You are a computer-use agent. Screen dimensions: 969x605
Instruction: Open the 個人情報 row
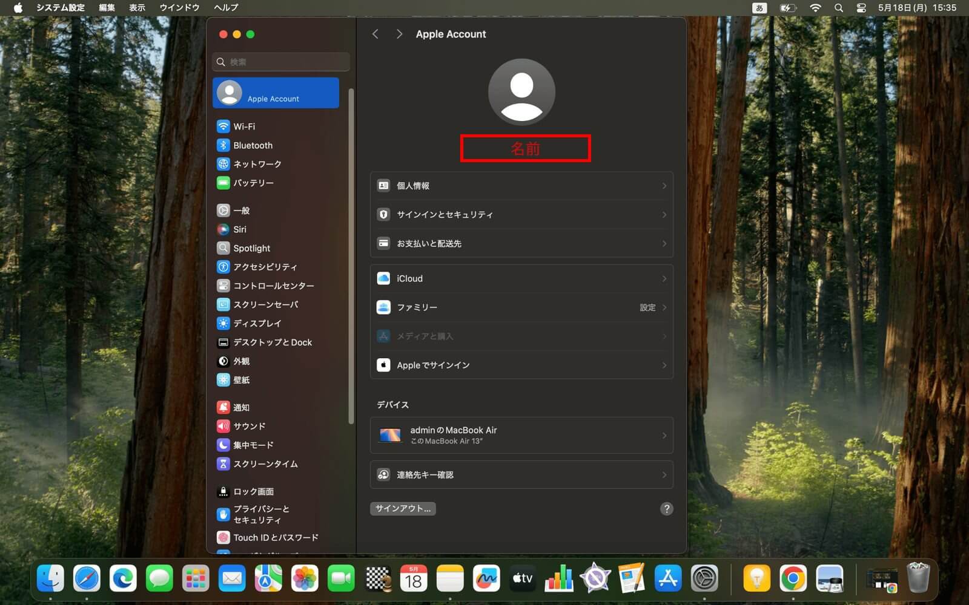pos(521,186)
